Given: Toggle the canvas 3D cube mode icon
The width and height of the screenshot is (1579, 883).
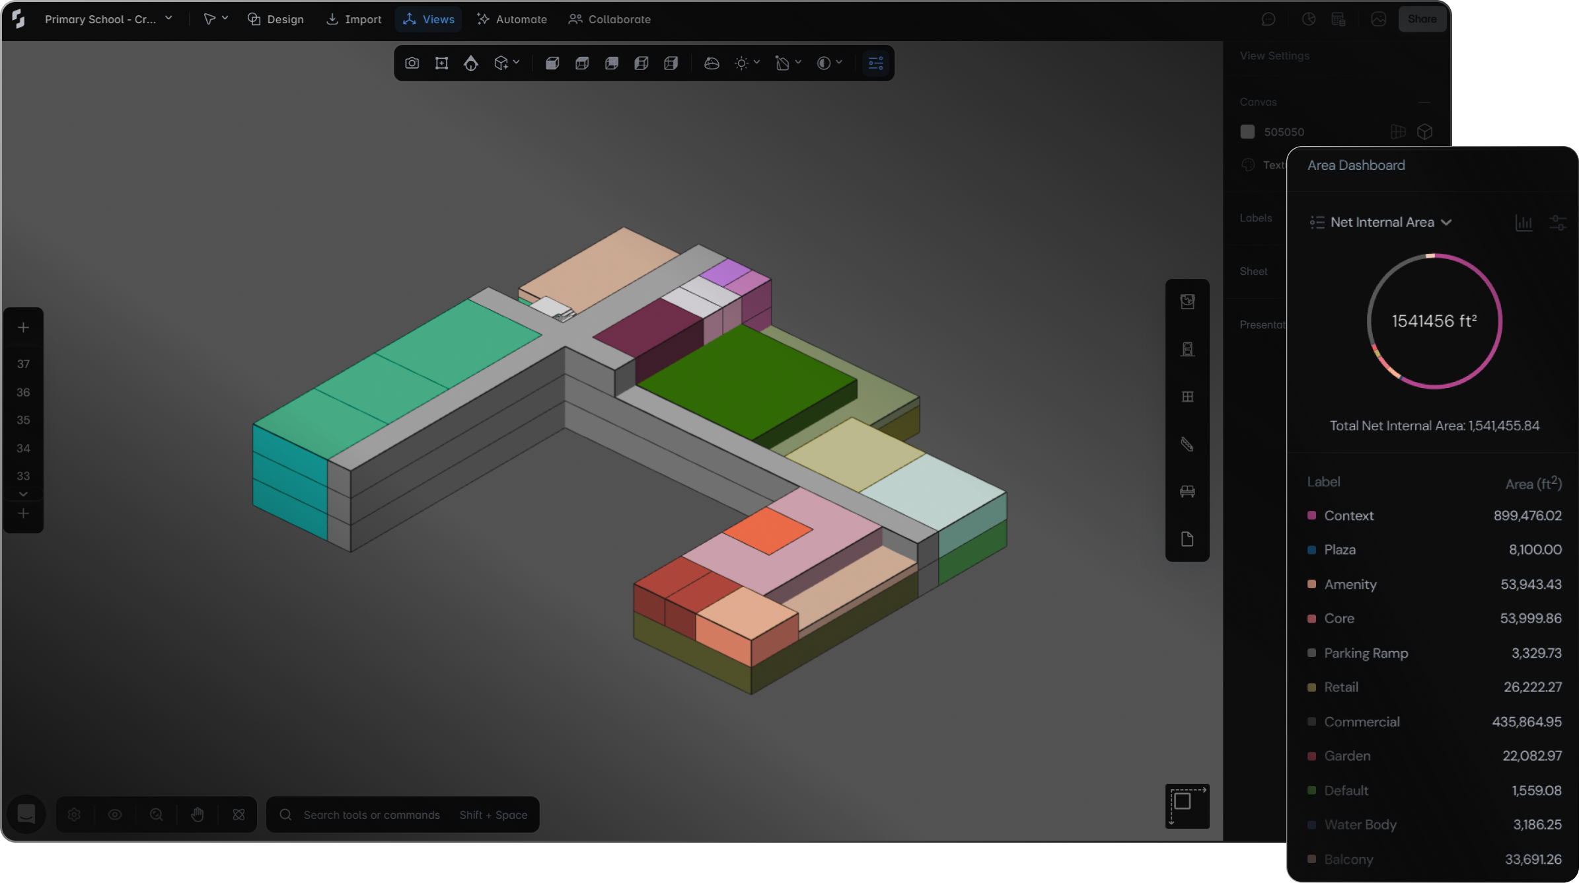Looking at the screenshot, I should [1424, 132].
